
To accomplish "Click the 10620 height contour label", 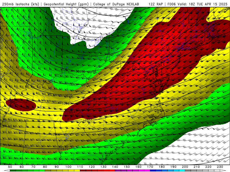I will coord(64,149).
